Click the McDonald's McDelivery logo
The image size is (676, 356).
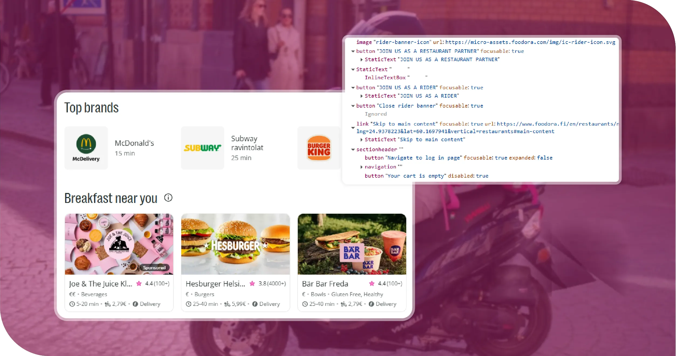[86, 147]
